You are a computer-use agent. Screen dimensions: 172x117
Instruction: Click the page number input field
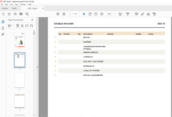click(x=70, y=14)
